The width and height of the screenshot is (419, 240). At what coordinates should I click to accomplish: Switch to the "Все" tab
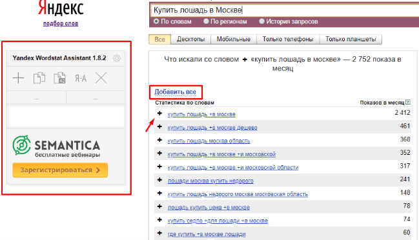pos(160,39)
